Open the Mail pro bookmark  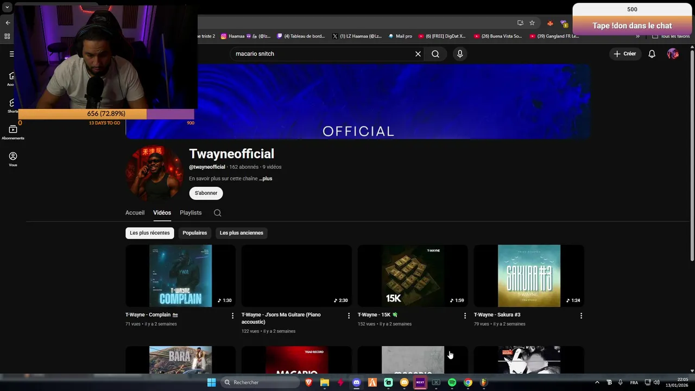[x=400, y=36]
